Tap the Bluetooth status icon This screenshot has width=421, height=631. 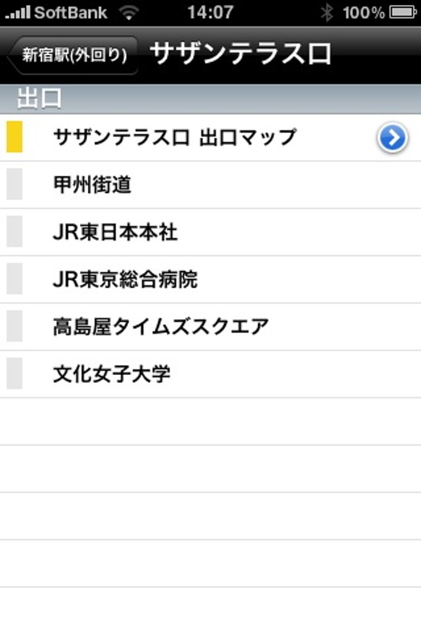pyautogui.click(x=327, y=12)
